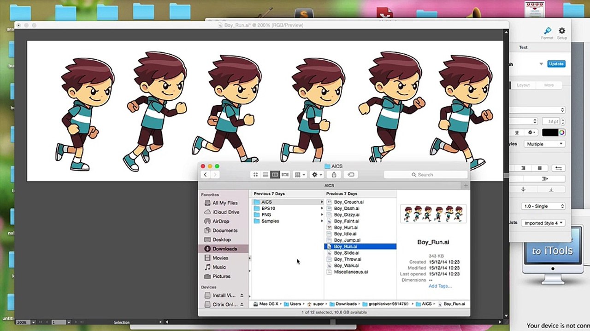Image resolution: width=590 pixels, height=331 pixels.
Task: Open the Finder arrange-by dropdown
Action: click(x=300, y=175)
